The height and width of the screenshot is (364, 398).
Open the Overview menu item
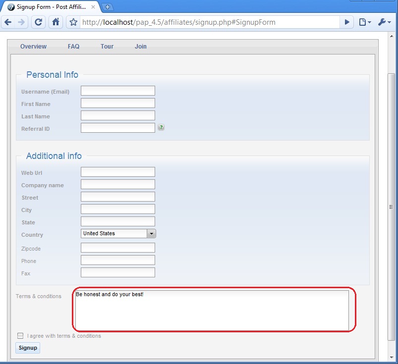[33, 47]
